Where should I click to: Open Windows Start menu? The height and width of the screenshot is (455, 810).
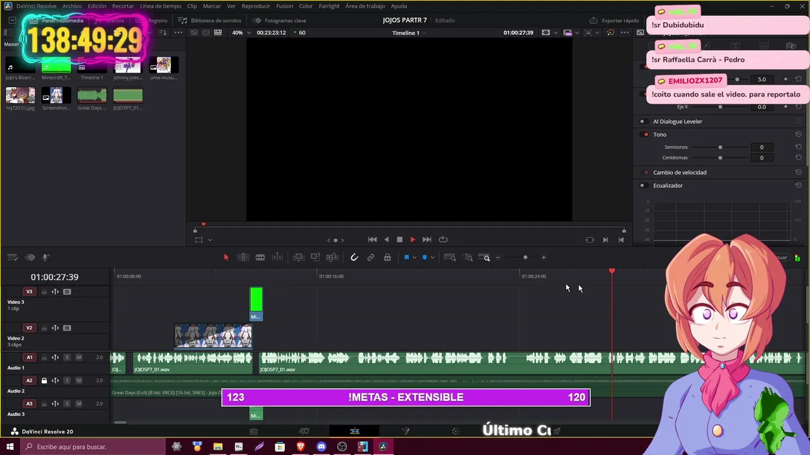tap(9, 447)
